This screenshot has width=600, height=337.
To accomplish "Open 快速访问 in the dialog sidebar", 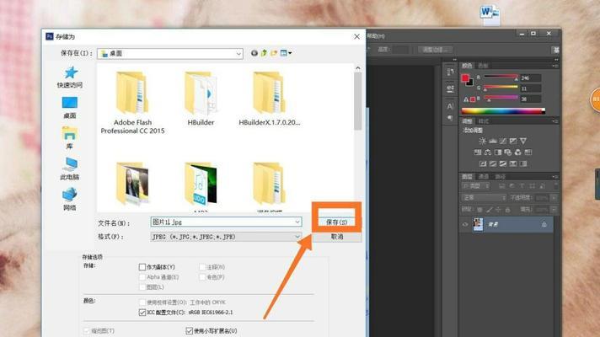I will (x=70, y=77).
